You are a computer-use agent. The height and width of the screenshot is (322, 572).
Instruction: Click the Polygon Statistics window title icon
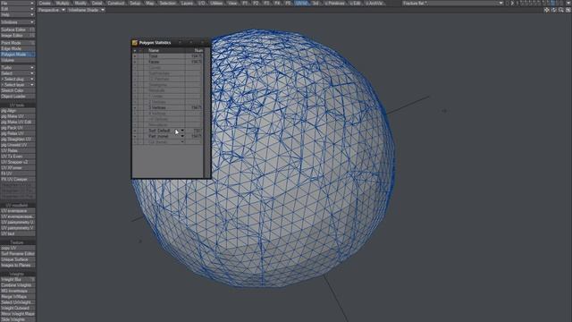coord(135,43)
